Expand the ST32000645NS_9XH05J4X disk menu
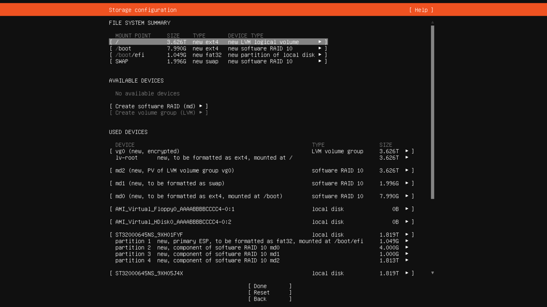547x307 pixels. coord(407,273)
